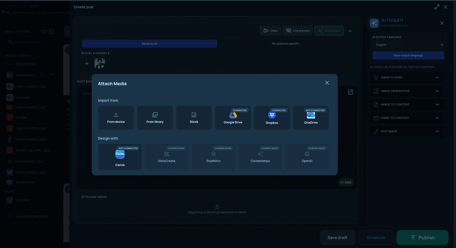Refresh the social accounts list

coord(44,31)
